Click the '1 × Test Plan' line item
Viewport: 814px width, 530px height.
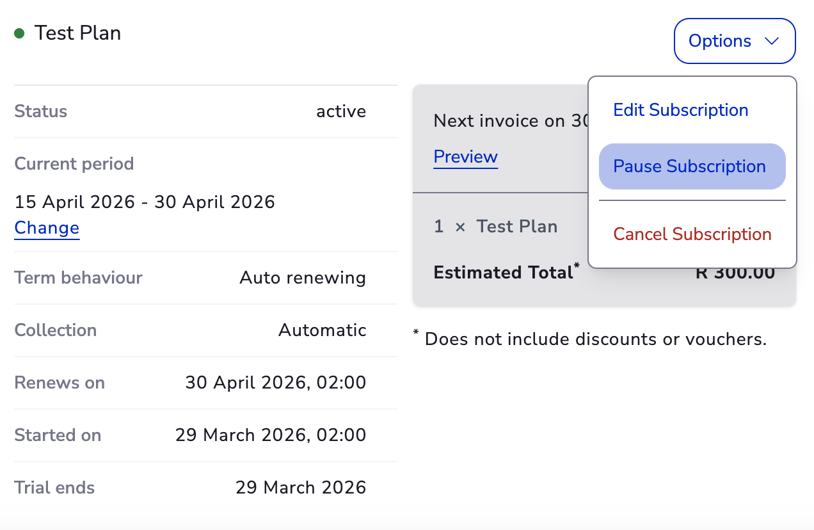click(495, 227)
